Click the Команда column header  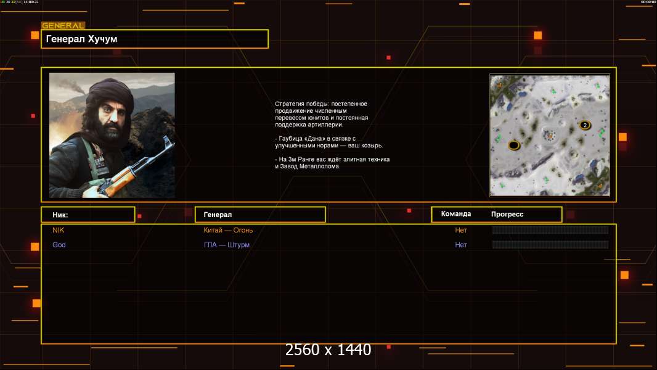(456, 214)
